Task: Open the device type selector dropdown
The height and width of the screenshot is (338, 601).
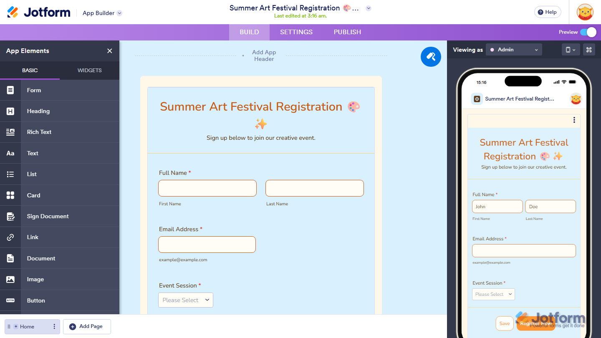Action: 570,49
